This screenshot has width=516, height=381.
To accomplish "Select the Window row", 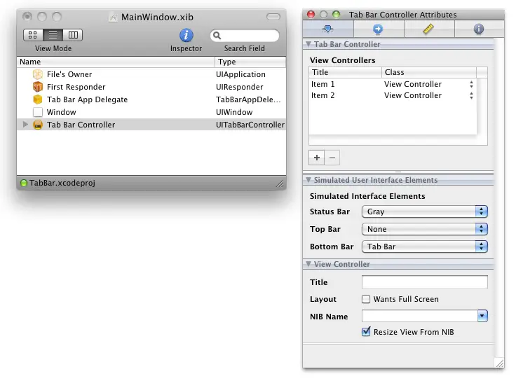I will pos(151,112).
